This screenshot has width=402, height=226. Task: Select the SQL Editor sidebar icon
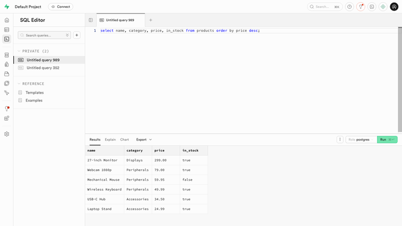point(7,39)
